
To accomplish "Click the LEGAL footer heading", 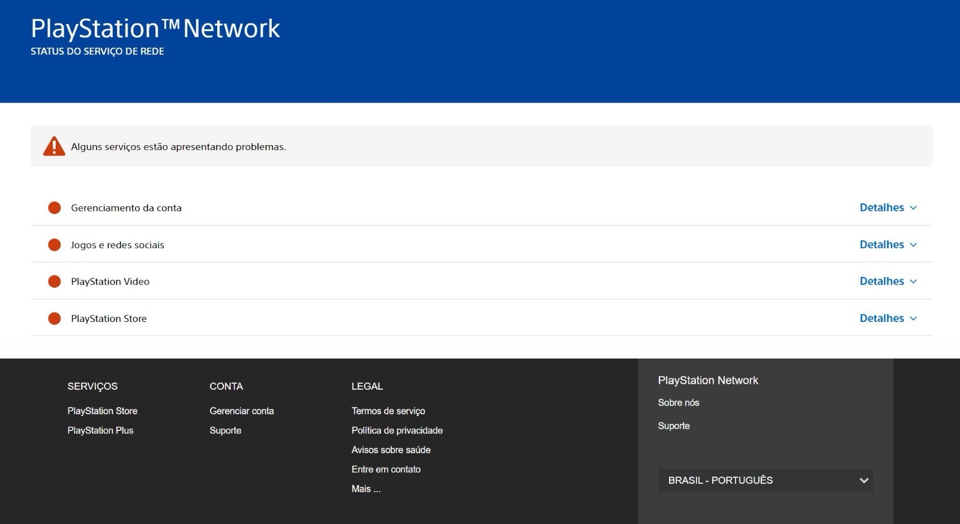I will (x=367, y=386).
